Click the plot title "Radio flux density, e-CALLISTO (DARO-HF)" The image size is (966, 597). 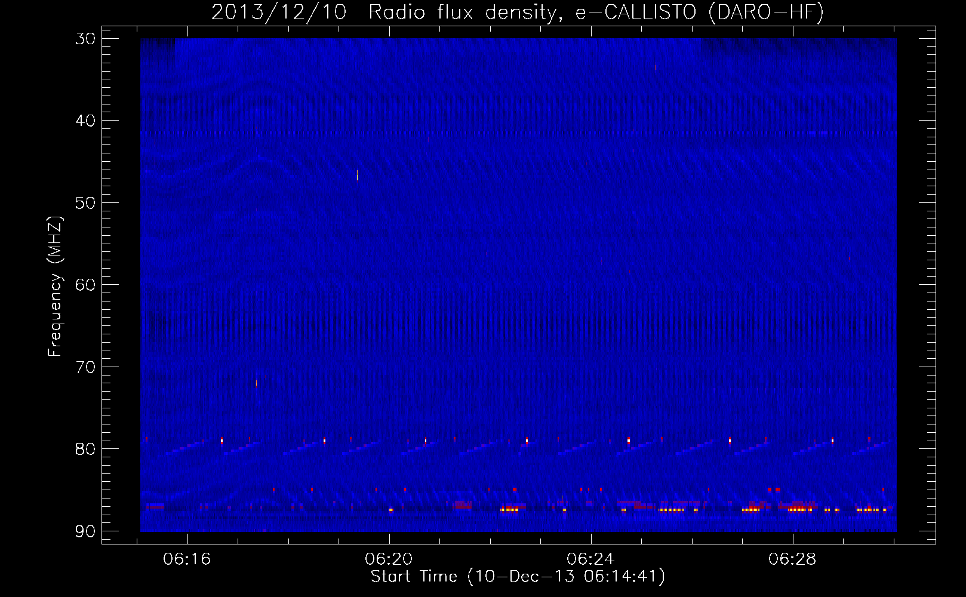coord(596,13)
